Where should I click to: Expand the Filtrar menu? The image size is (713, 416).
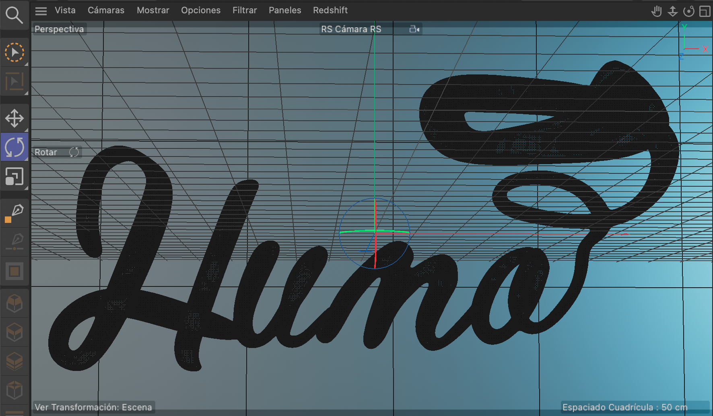(244, 10)
